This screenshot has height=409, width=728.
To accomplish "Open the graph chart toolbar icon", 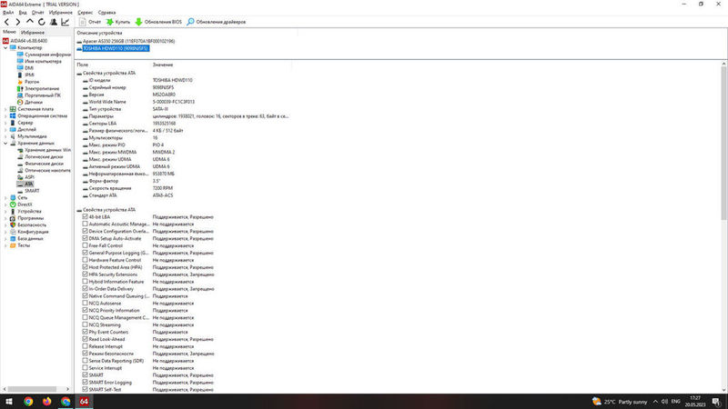I will point(65,22).
